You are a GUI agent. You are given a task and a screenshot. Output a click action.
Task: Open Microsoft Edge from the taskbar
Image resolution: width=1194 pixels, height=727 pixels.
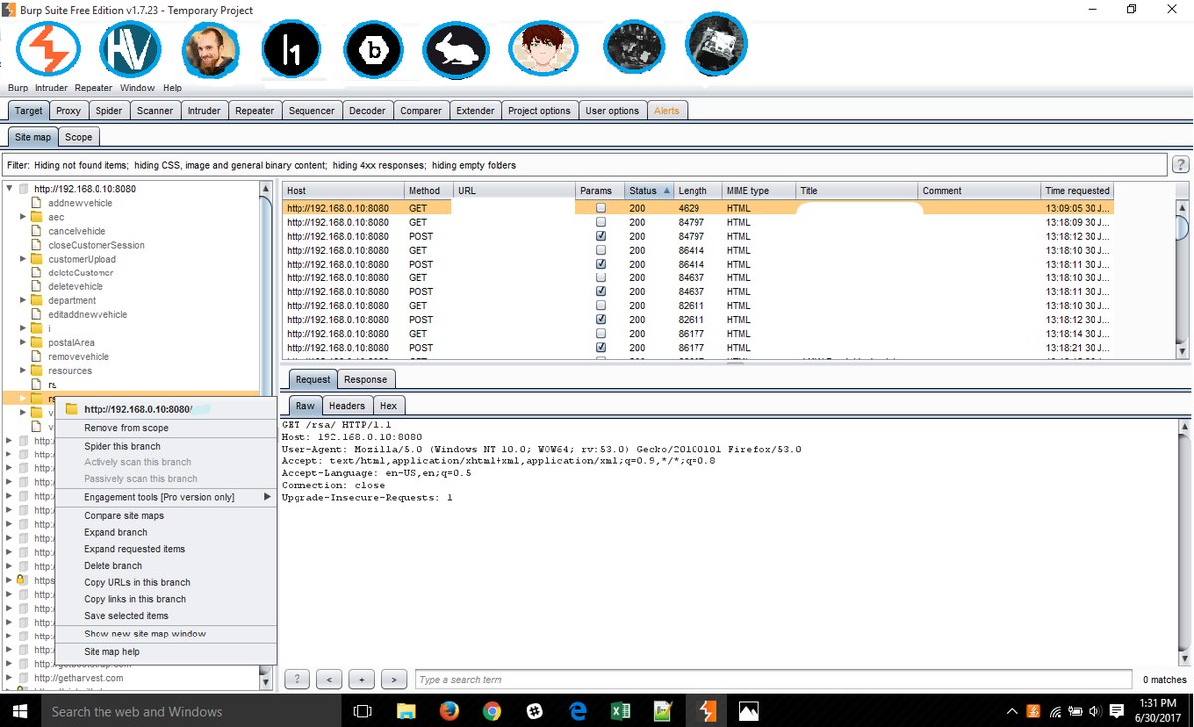point(577,711)
